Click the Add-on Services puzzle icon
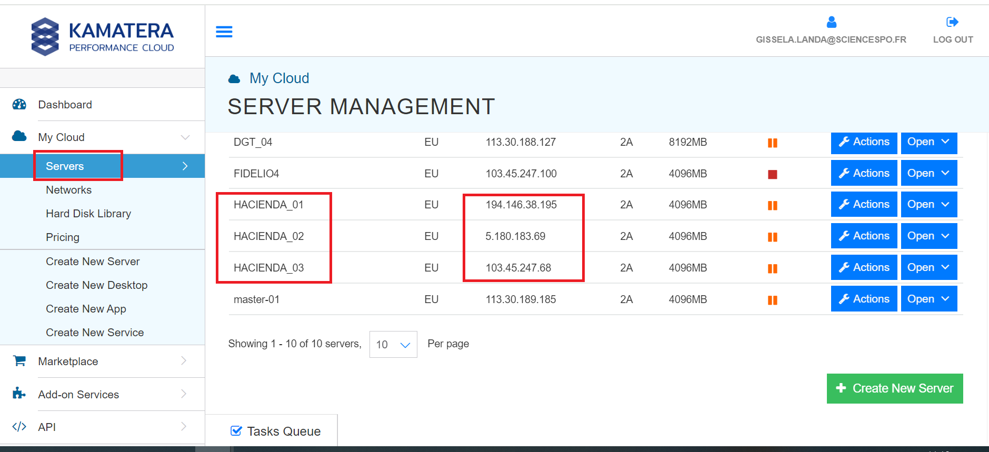This screenshot has height=452, width=989. (x=19, y=394)
